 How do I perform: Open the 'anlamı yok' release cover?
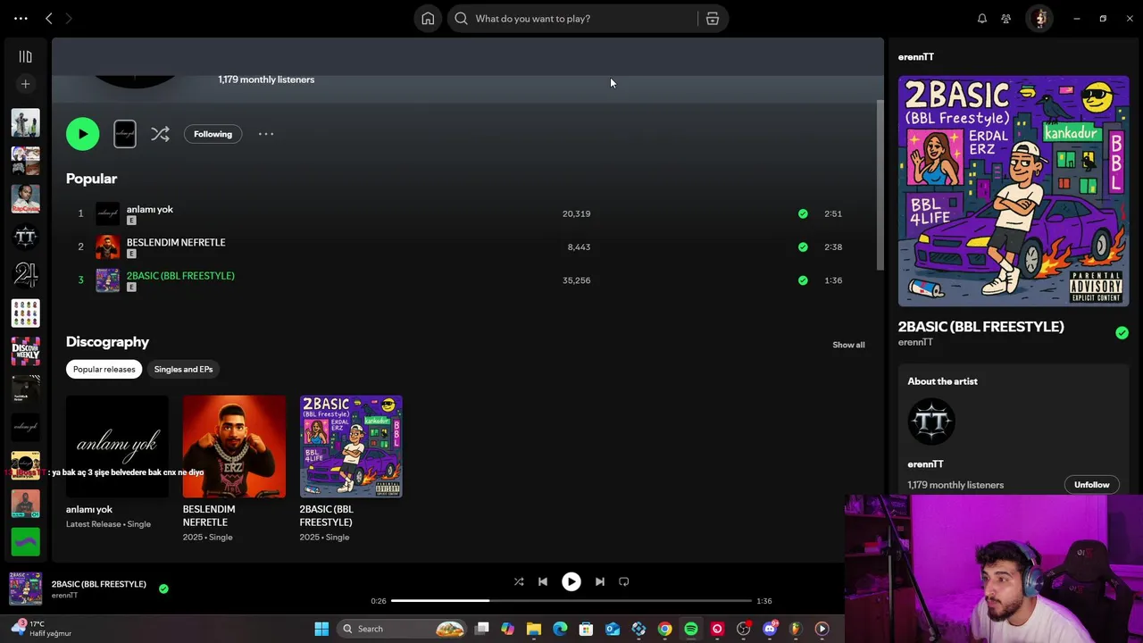tap(117, 447)
